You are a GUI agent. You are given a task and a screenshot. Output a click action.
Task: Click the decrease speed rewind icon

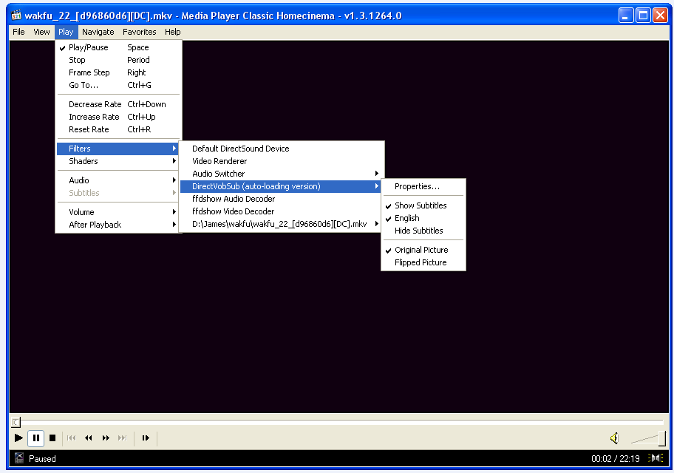click(x=89, y=438)
